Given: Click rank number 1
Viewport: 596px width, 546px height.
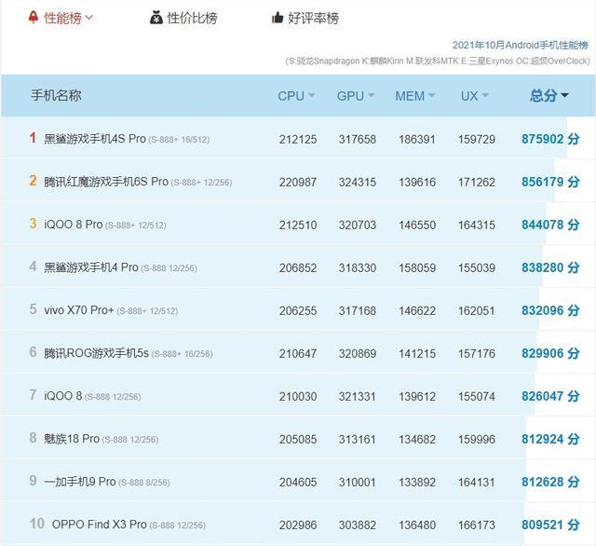Looking at the screenshot, I should [34, 138].
